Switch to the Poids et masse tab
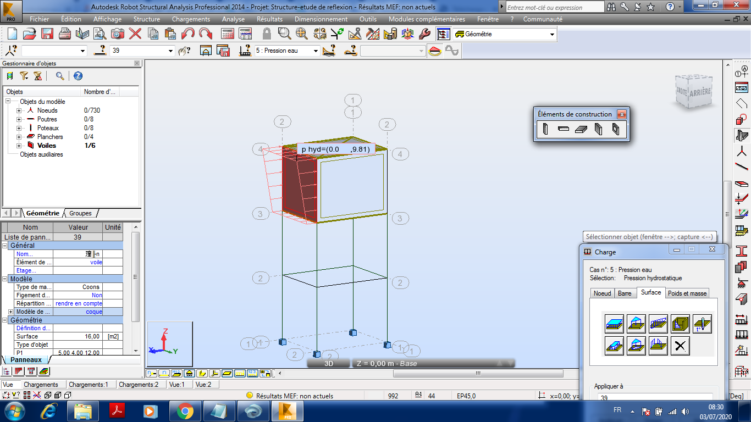This screenshot has height=422, width=751. [x=687, y=293]
